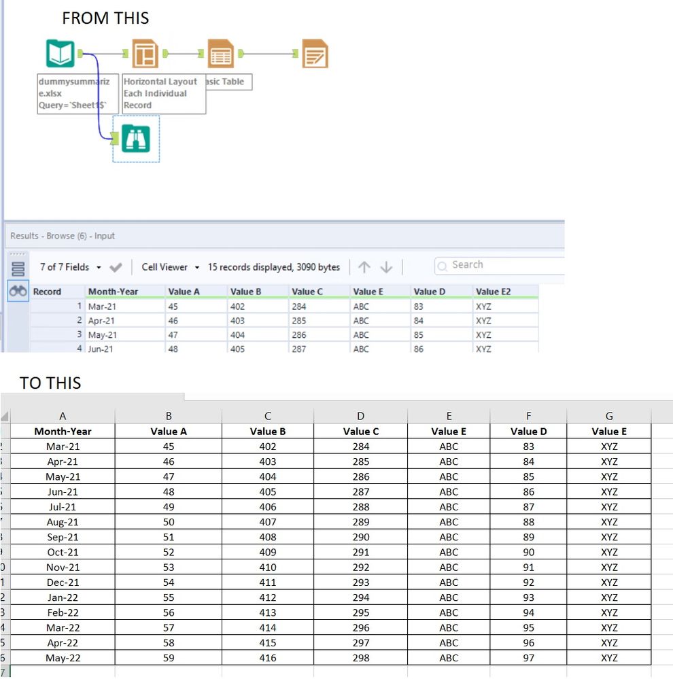The height and width of the screenshot is (679, 673).
Task: Select the cell containing Jul-21
Action: point(63,507)
